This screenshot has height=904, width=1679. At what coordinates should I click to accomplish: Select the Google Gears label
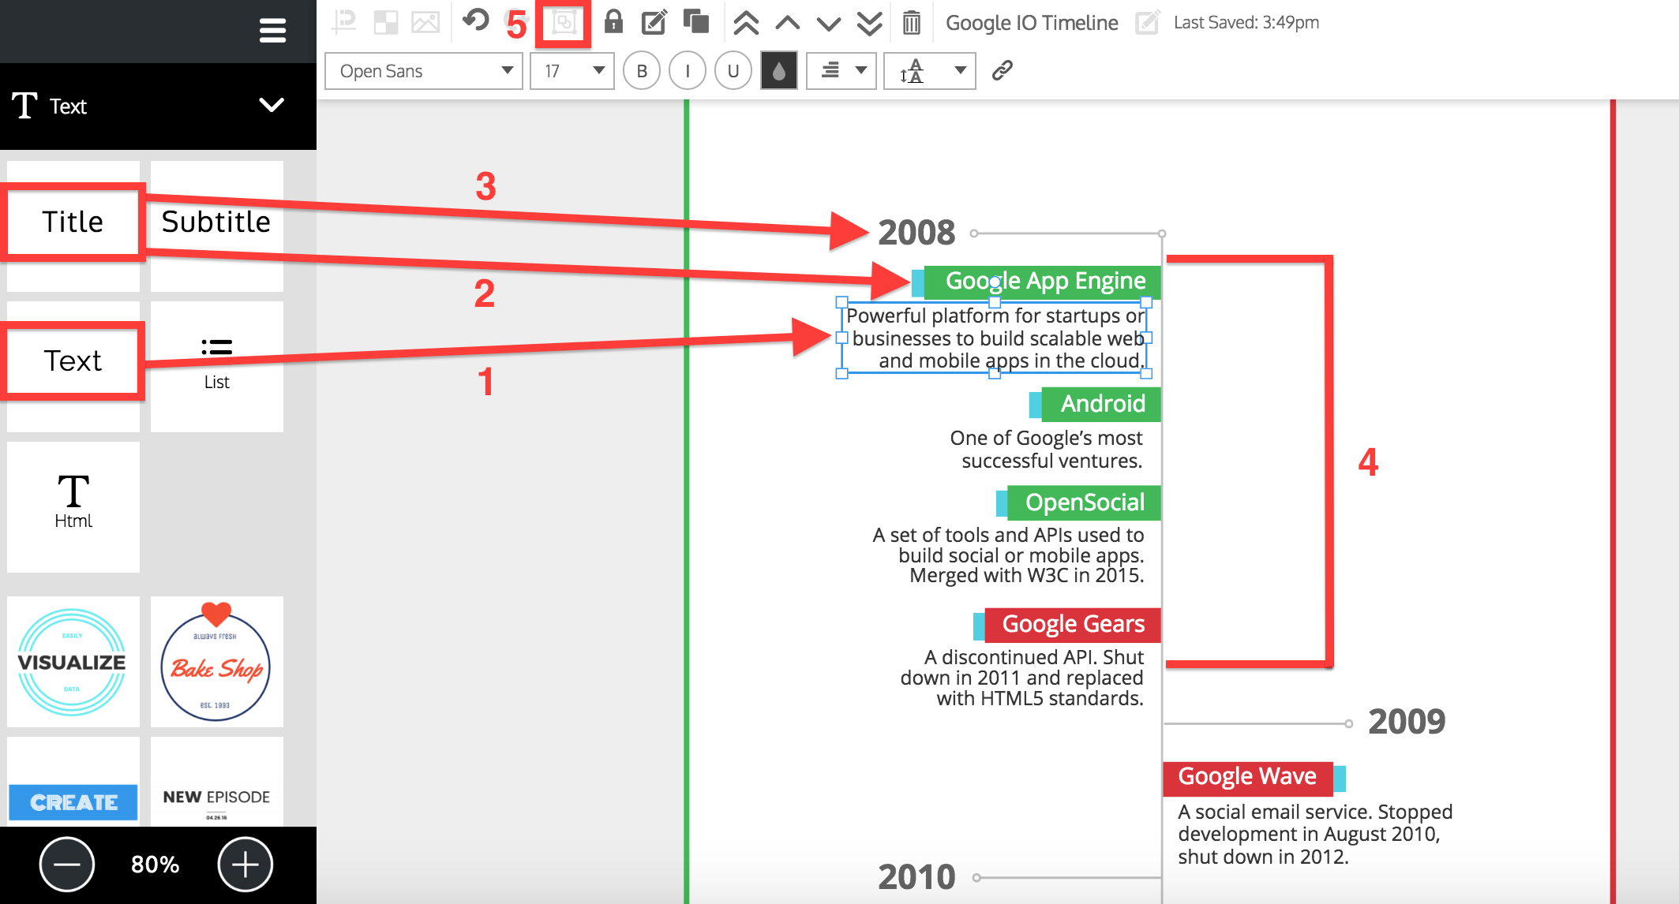coord(1072,625)
